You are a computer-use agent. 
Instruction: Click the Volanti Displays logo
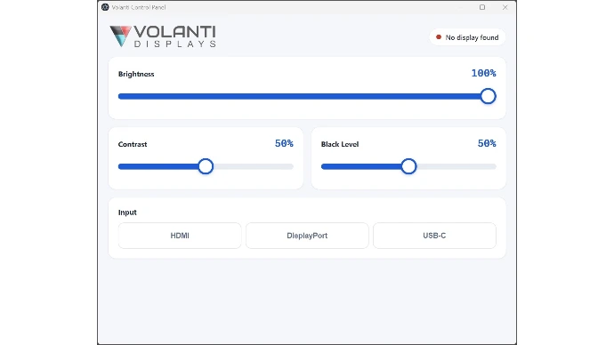(163, 36)
